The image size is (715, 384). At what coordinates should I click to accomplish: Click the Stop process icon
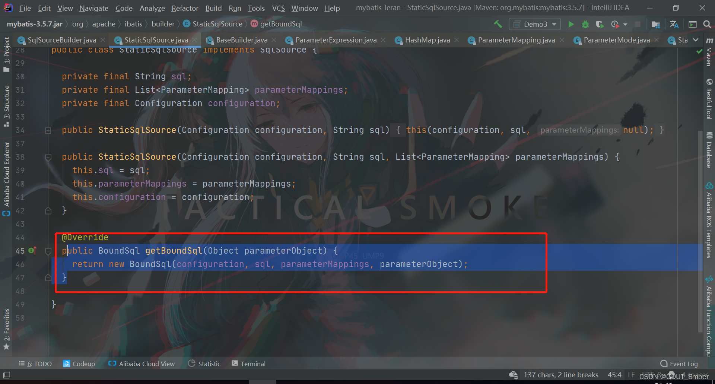(x=638, y=24)
